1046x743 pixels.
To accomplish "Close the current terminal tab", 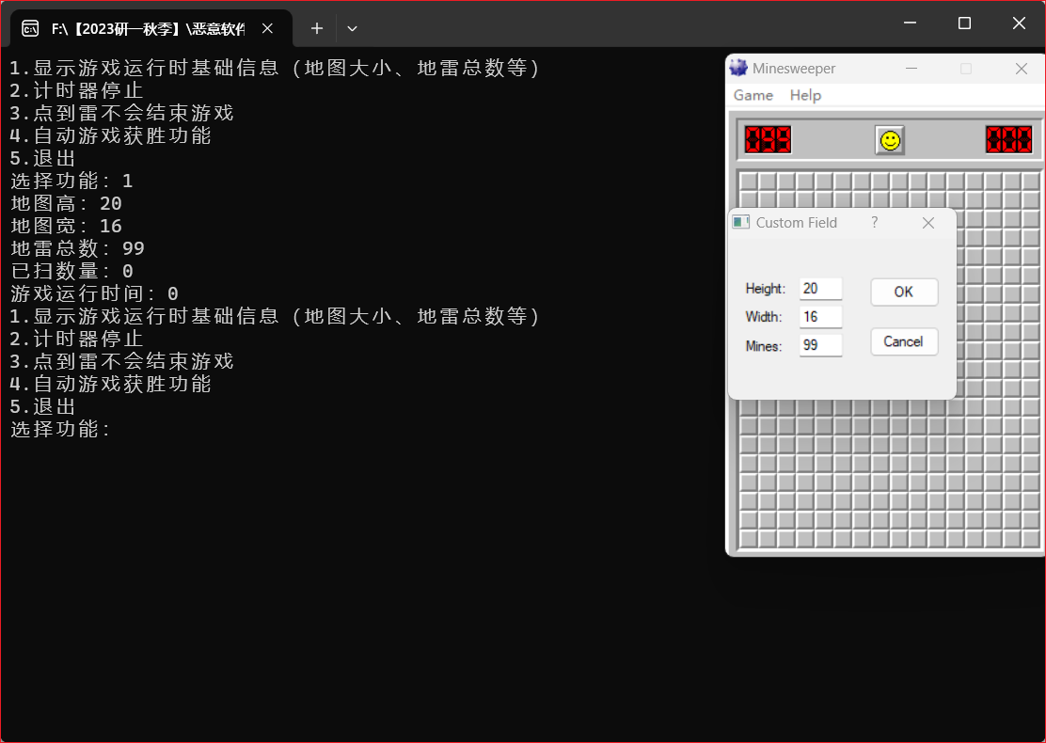I will pyautogui.click(x=268, y=28).
